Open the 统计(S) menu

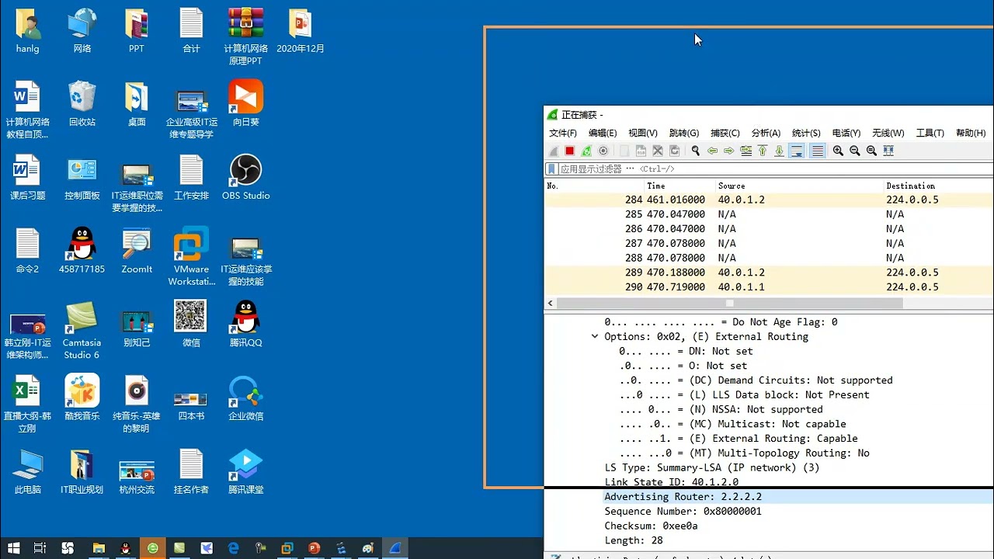click(x=806, y=133)
